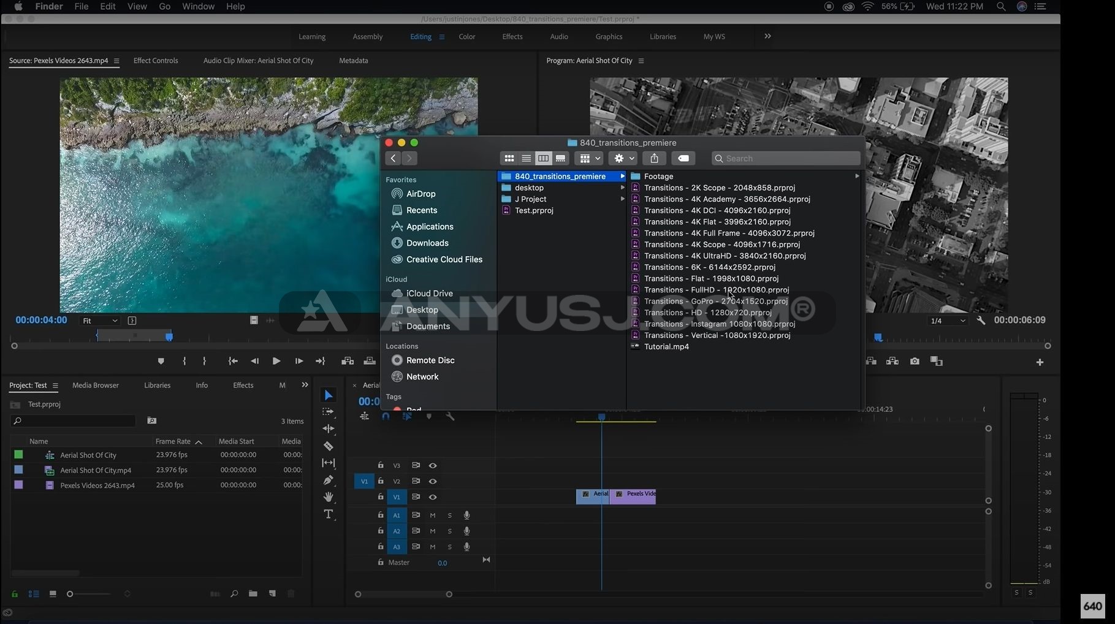Viewport: 1115px width, 624px height.
Task: Open Program monitor button editor plus
Action: click(1040, 362)
